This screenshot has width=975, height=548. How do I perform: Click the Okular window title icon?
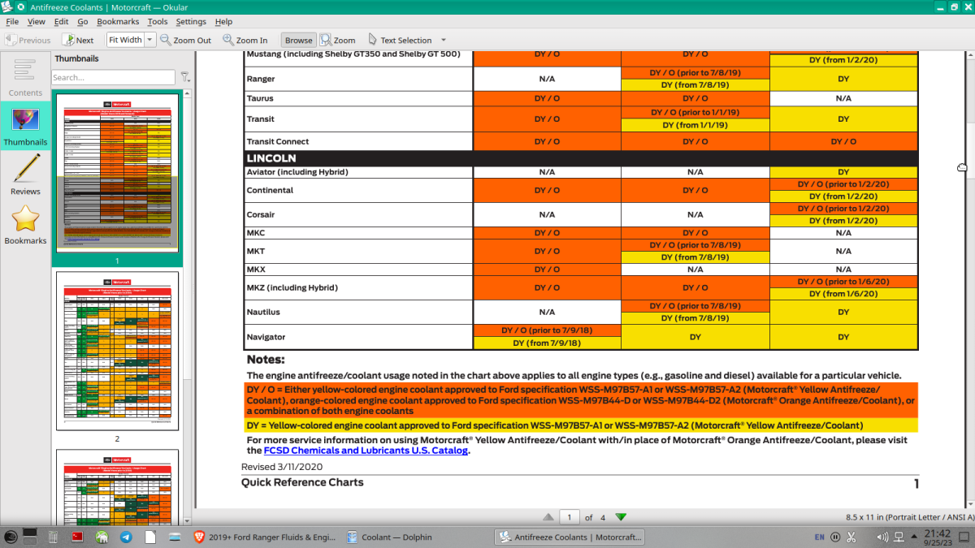[x=7, y=6]
